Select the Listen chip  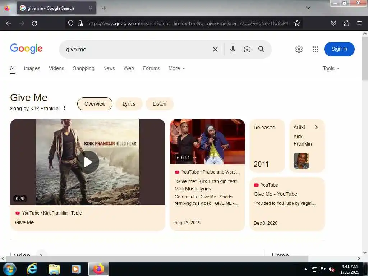[159, 104]
